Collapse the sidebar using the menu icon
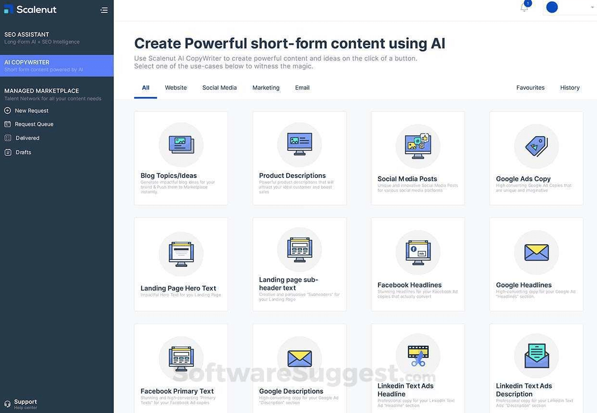Image resolution: width=597 pixels, height=413 pixels. tap(104, 10)
